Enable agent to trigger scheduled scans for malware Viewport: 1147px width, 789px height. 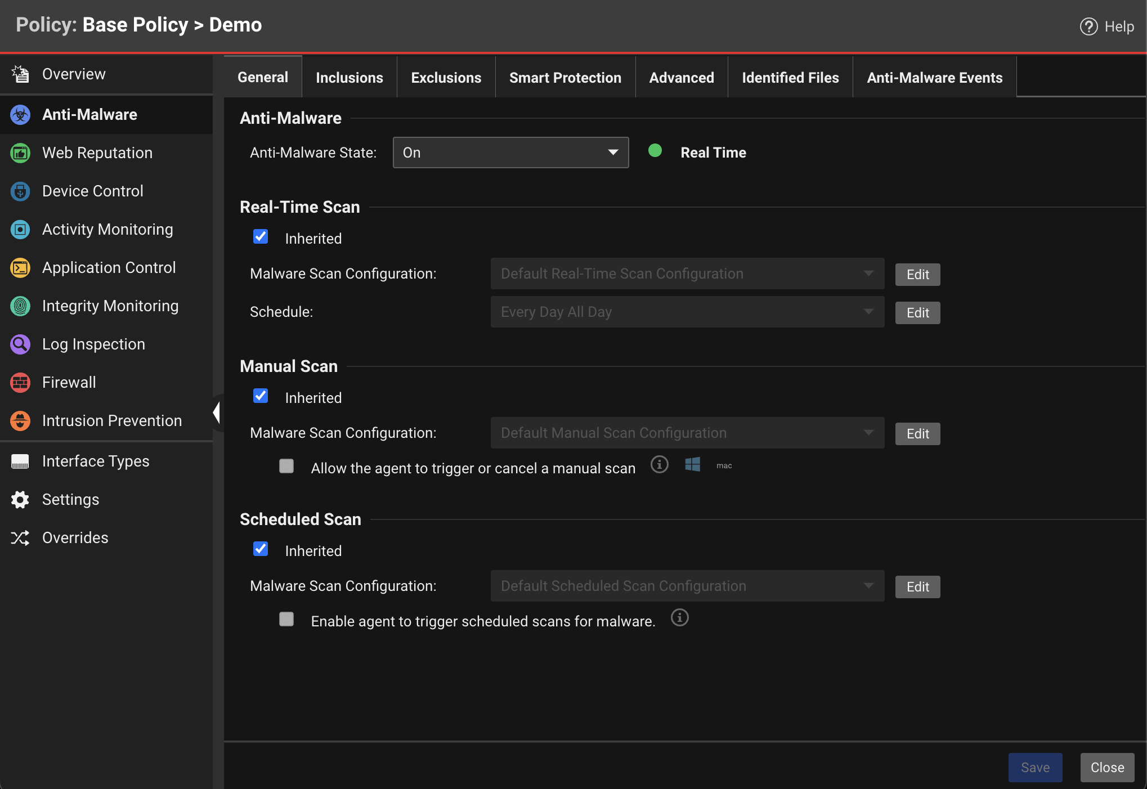pyautogui.click(x=286, y=619)
